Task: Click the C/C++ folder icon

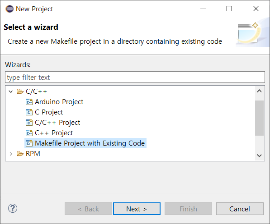Action: click(x=20, y=91)
